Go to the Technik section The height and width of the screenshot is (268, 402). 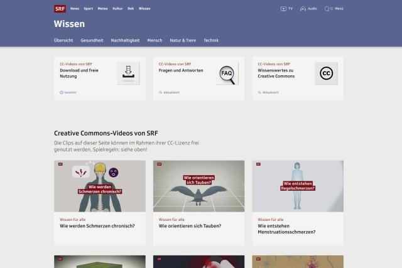(211, 40)
